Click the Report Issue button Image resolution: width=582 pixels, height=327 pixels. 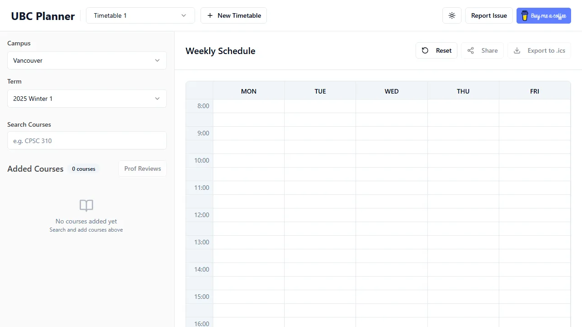489,15
